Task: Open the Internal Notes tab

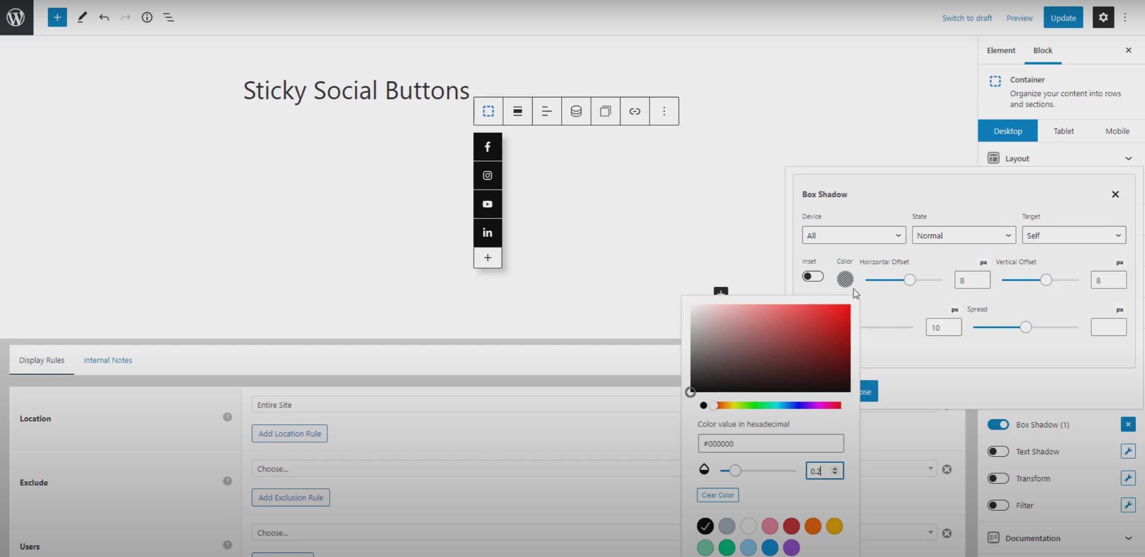Action: click(108, 360)
